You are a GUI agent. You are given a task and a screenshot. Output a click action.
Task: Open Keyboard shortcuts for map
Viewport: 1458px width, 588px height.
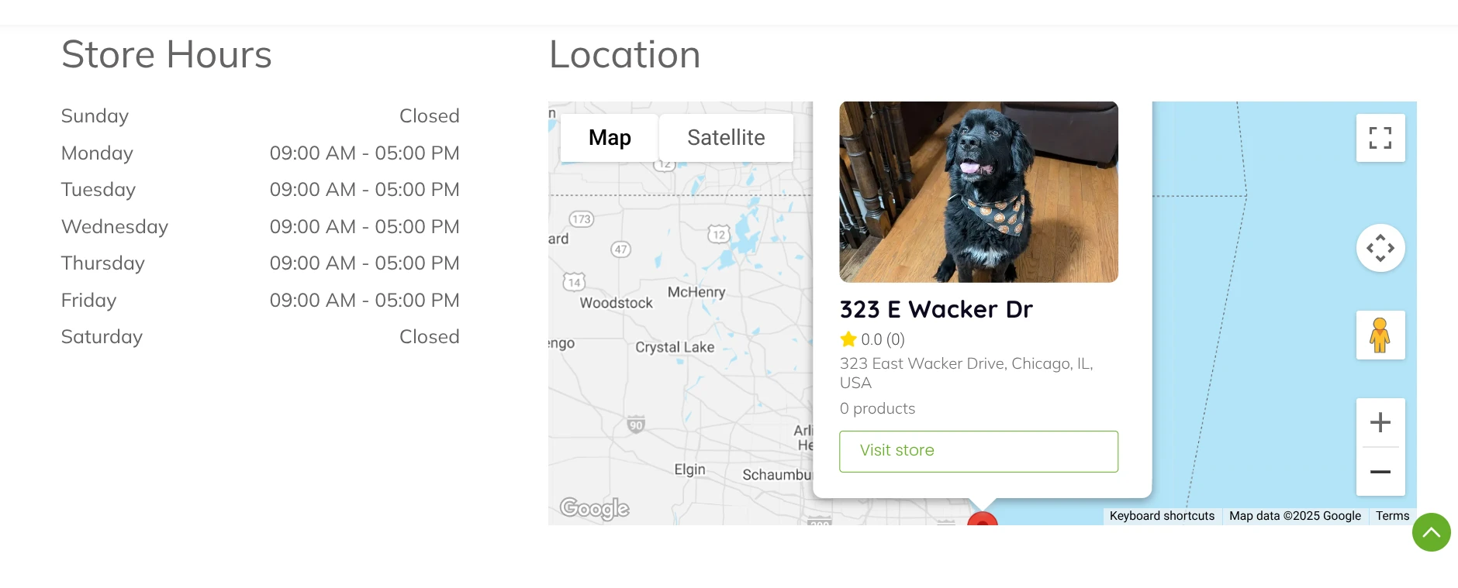(1162, 516)
